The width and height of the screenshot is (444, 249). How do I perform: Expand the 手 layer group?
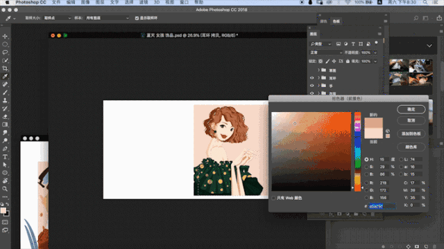(318, 86)
